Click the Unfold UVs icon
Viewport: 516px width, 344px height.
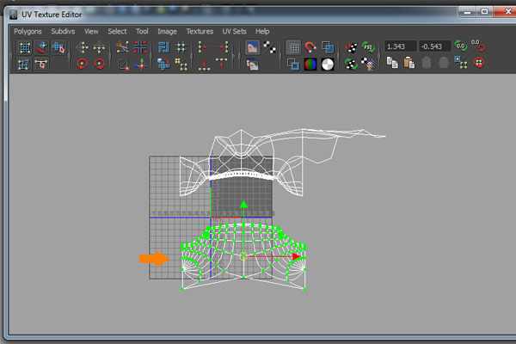tap(163, 64)
